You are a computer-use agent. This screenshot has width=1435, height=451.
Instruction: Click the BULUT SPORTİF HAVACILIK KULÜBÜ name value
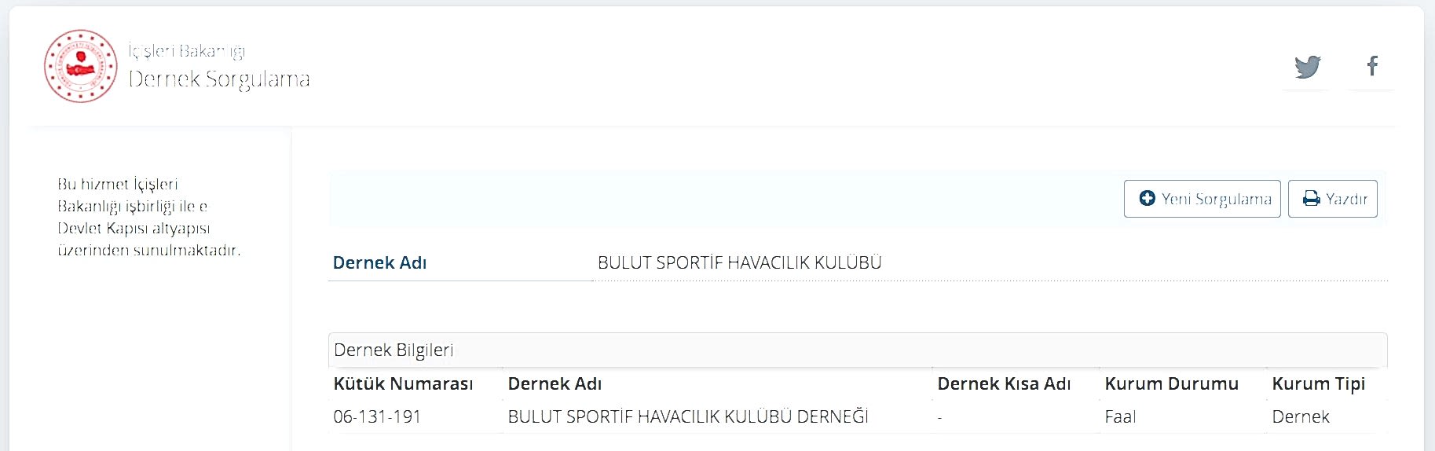pos(740,262)
